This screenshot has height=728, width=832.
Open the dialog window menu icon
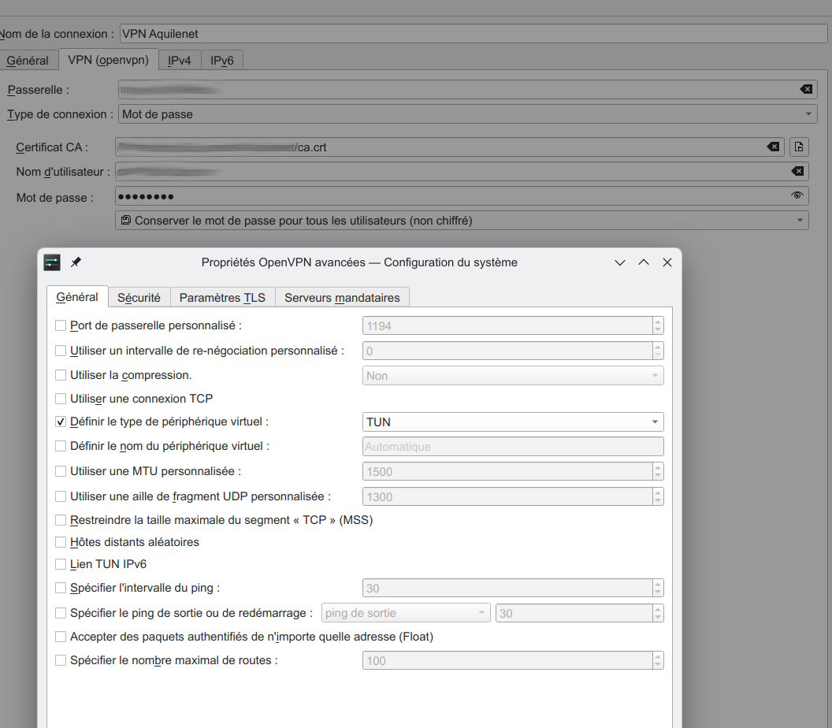click(52, 262)
